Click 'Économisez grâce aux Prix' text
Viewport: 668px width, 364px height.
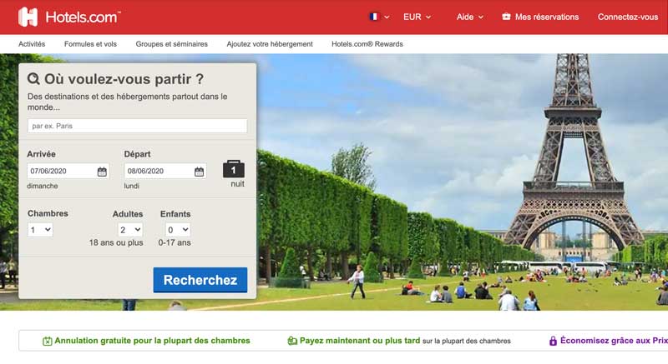pos(614,341)
